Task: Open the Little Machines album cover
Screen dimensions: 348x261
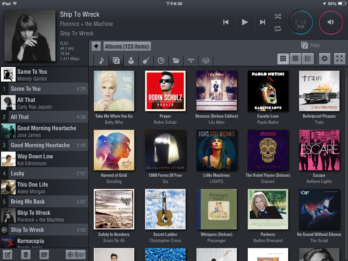Action: pyautogui.click(x=216, y=150)
